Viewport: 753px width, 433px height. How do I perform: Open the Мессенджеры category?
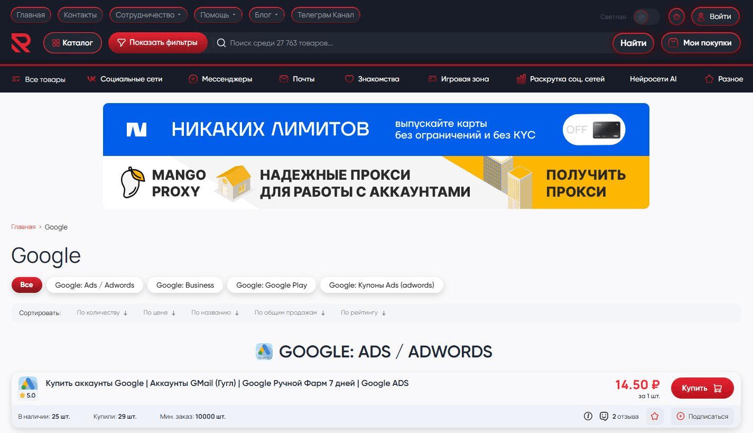coord(220,79)
